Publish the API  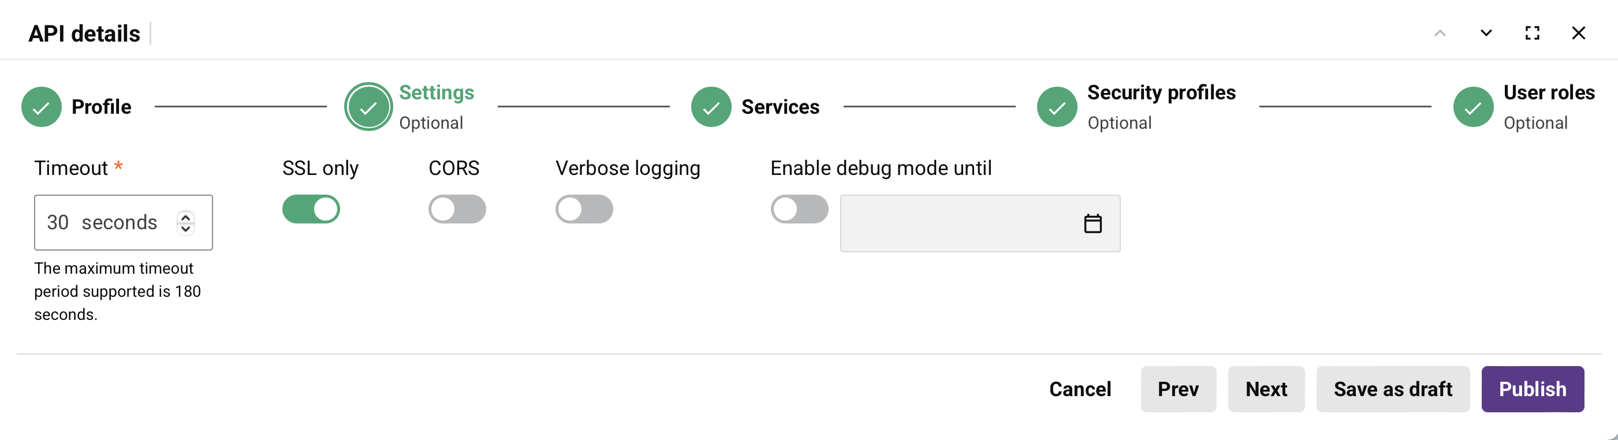1533,389
